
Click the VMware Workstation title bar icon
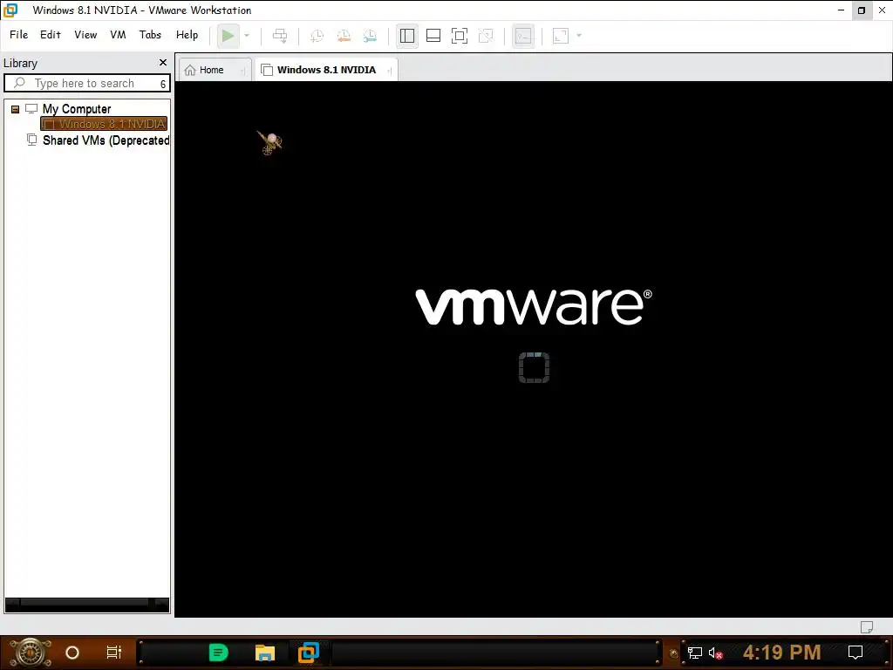pyautogui.click(x=10, y=10)
